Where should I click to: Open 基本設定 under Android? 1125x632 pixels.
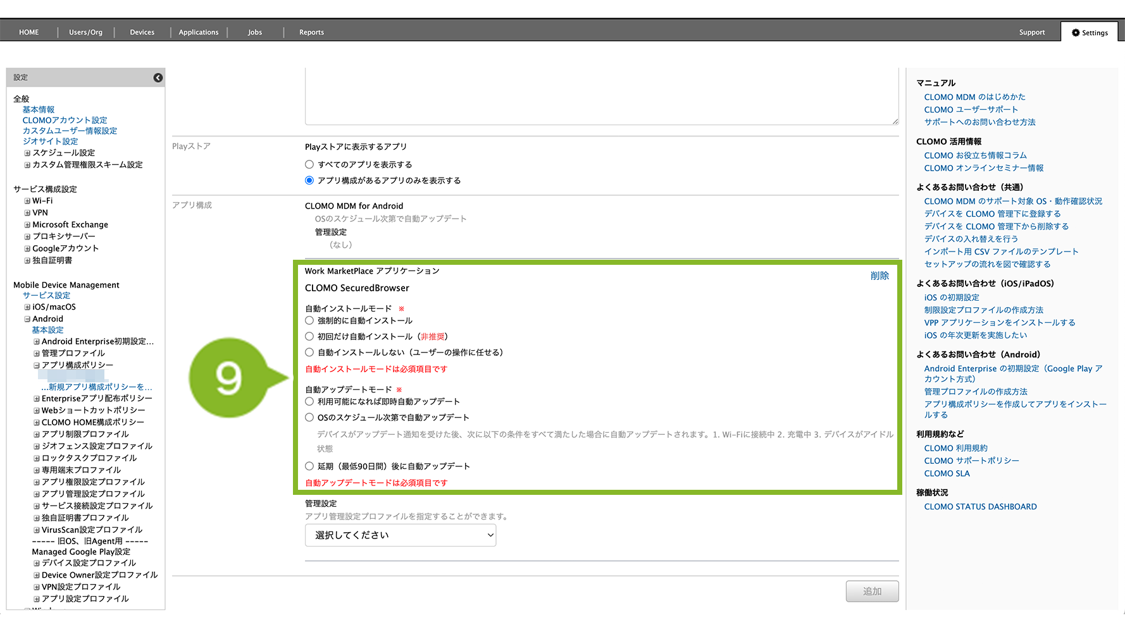[48, 330]
